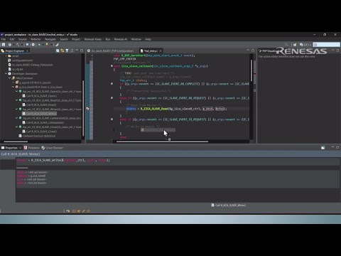Click the Collapse All icon in Project Explorer

(58, 50)
